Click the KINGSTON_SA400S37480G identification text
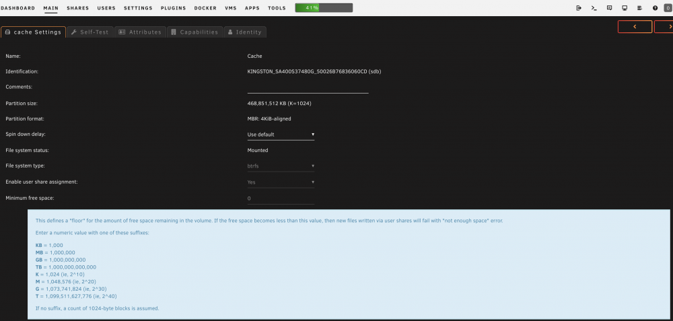 tap(314, 71)
